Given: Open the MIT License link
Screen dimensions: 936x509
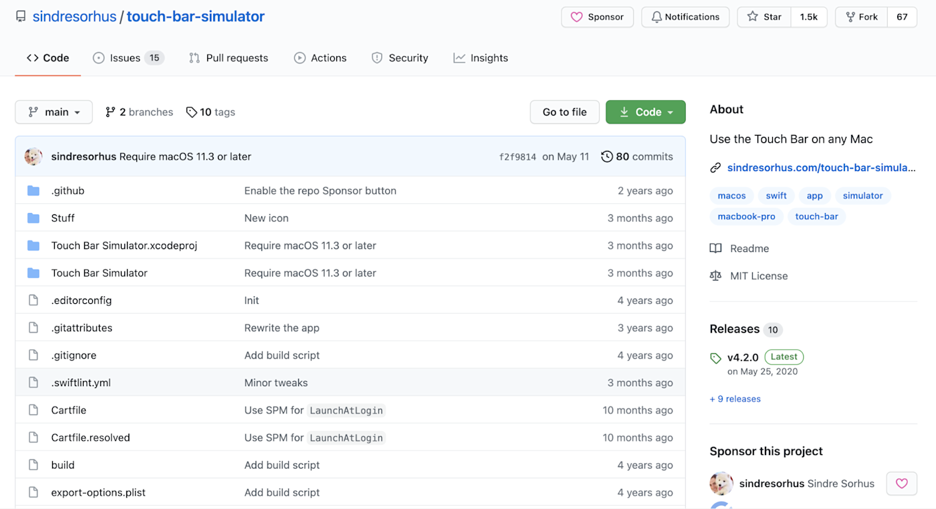Looking at the screenshot, I should (759, 276).
